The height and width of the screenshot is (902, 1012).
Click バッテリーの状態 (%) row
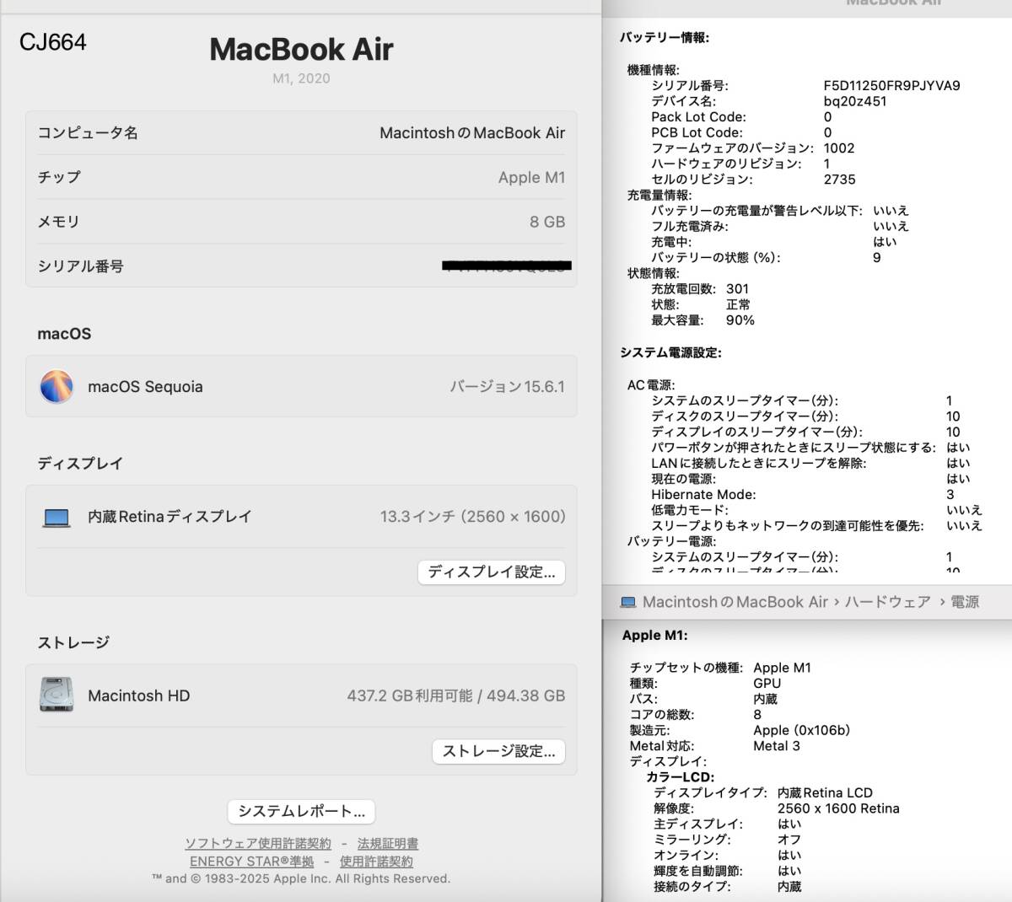(x=766, y=258)
